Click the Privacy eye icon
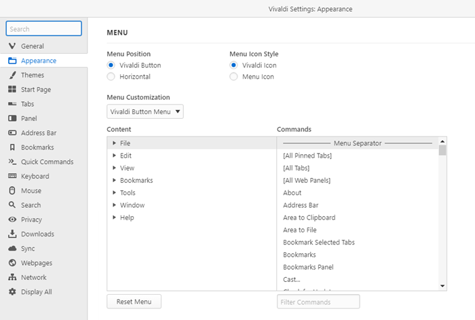 (x=12, y=219)
